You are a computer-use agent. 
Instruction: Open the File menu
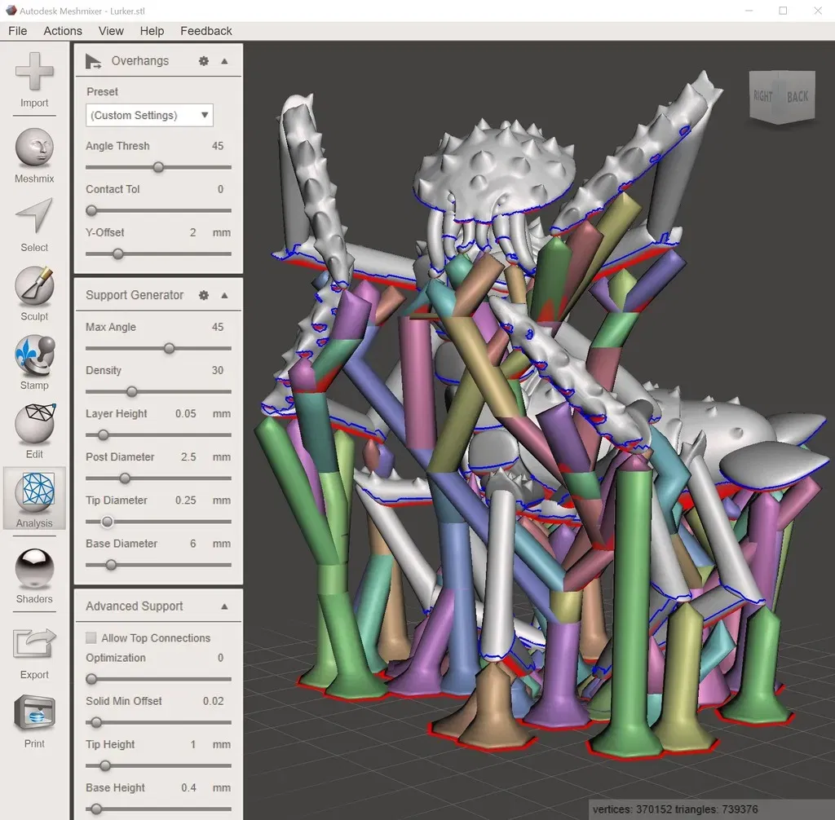point(18,31)
